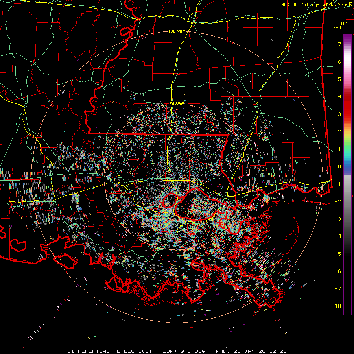This screenshot has height=354, width=354.
Task: Click the -6 legend value
Action: (x=338, y=271)
